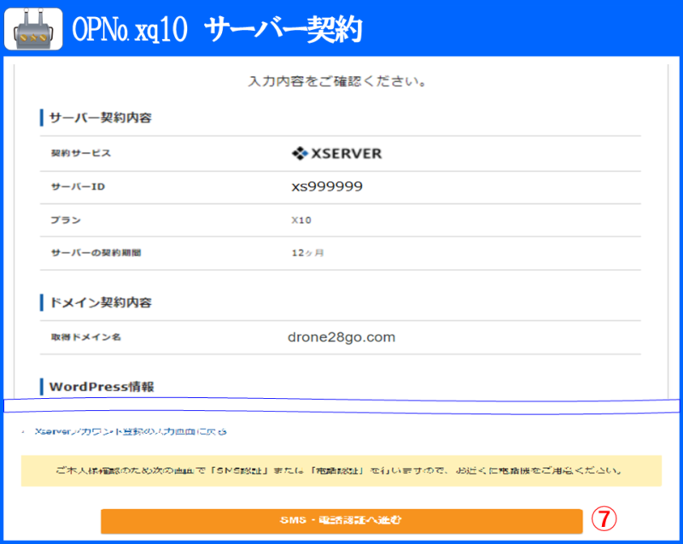Click the yellow SMS認証 notice text
Image resolution: width=683 pixels, height=544 pixels.
[x=339, y=471]
